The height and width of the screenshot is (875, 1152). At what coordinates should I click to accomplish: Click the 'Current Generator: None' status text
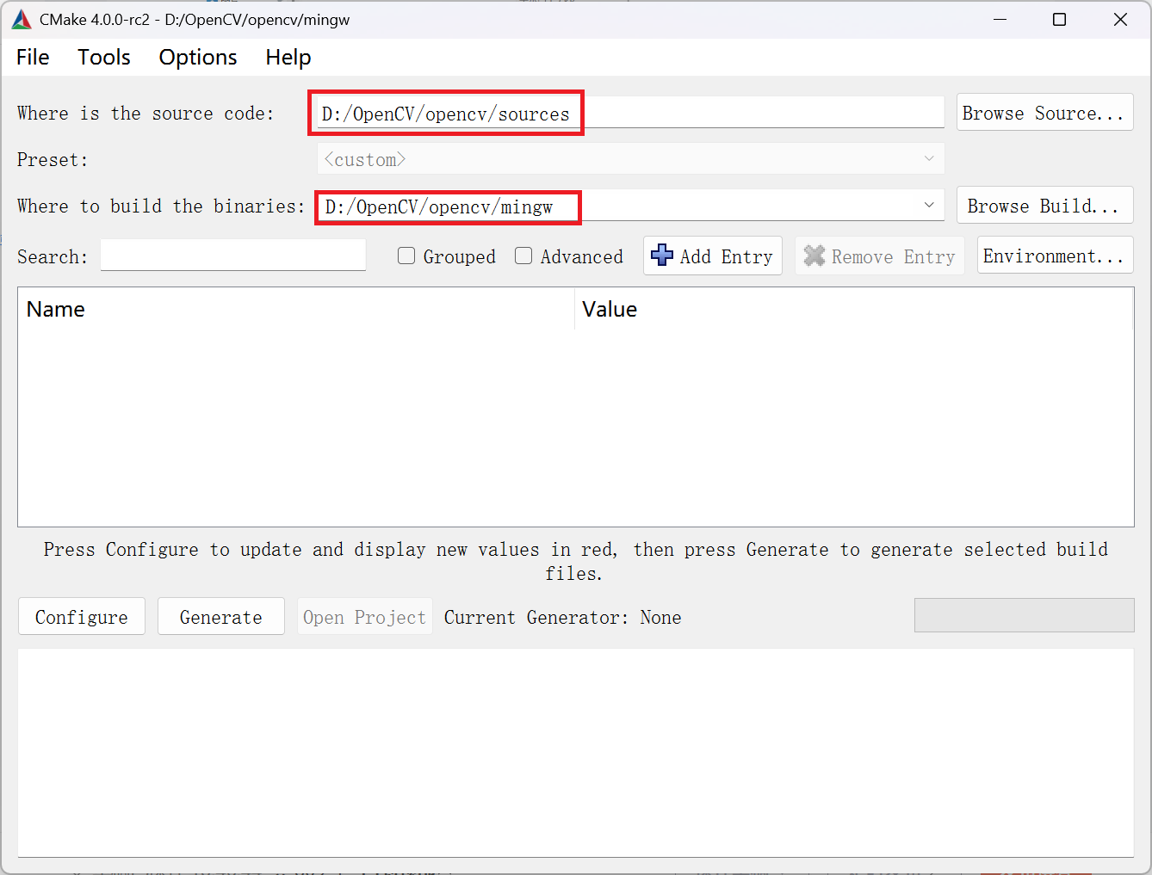click(563, 617)
